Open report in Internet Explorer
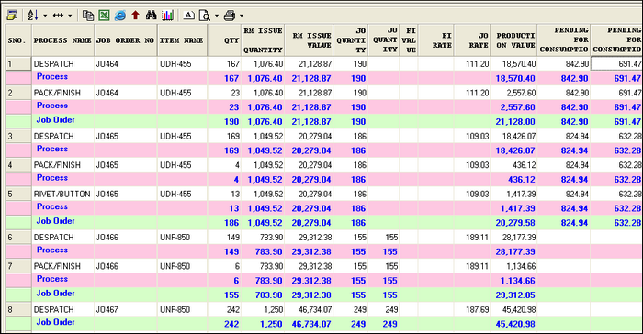Screen dimensions: 643x334 (x=119, y=16)
